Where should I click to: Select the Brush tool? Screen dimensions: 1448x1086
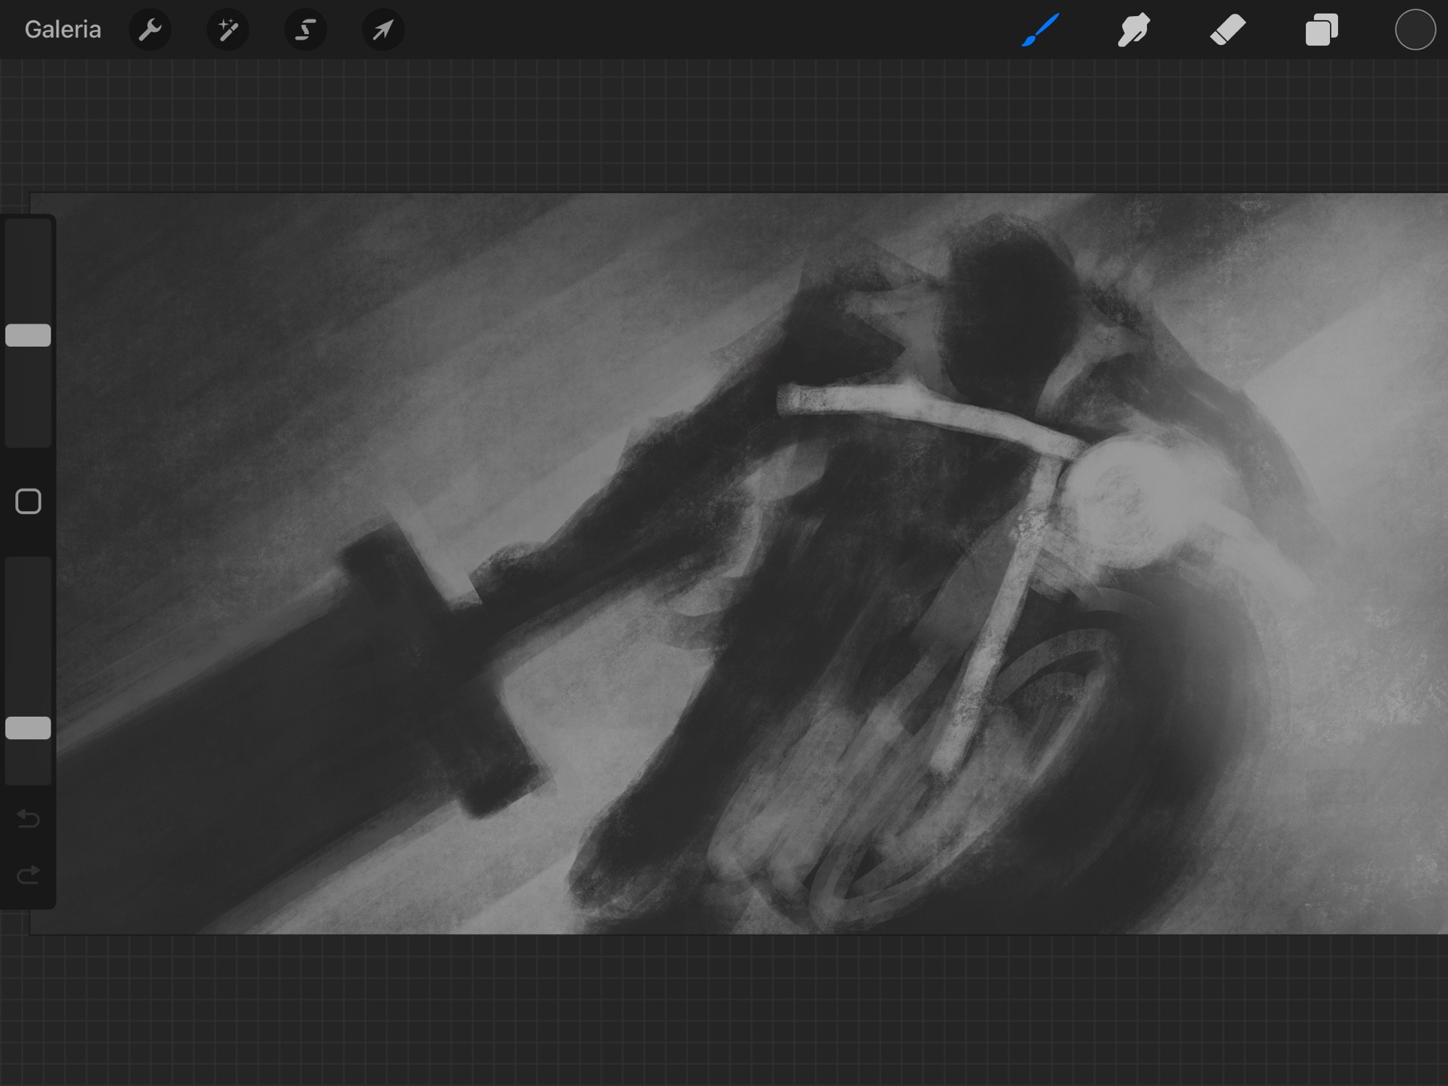[1040, 30]
